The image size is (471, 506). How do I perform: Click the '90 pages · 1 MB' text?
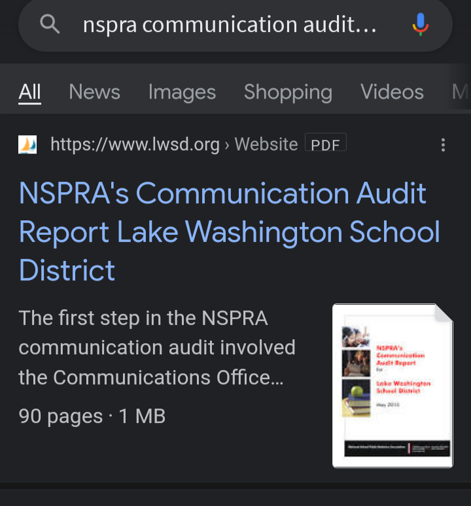tap(92, 416)
